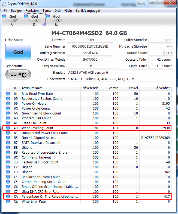Open the Språk(Language) menu
Image resolution: width=178 pixels, height=214 pixels.
pos(88,11)
